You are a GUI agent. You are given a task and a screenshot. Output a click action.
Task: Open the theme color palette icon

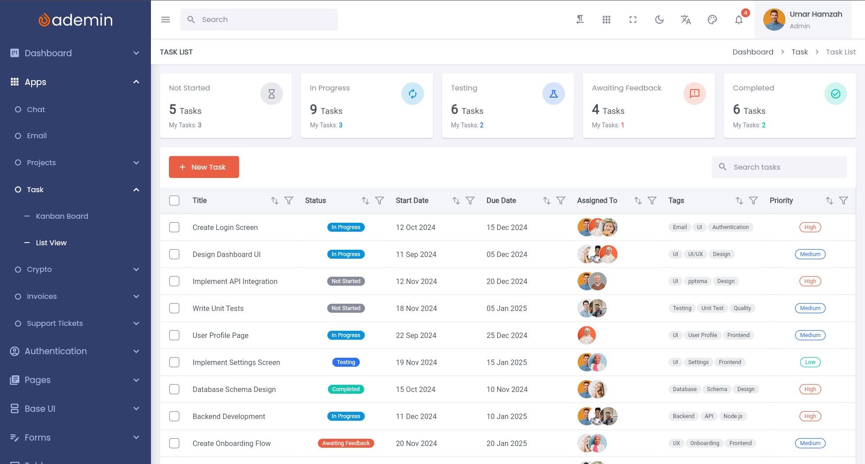[x=712, y=20]
